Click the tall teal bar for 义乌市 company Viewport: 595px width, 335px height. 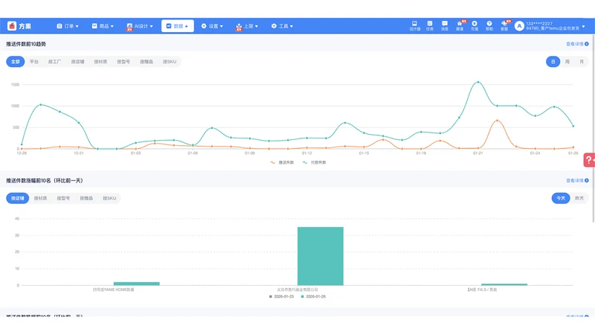click(x=321, y=256)
